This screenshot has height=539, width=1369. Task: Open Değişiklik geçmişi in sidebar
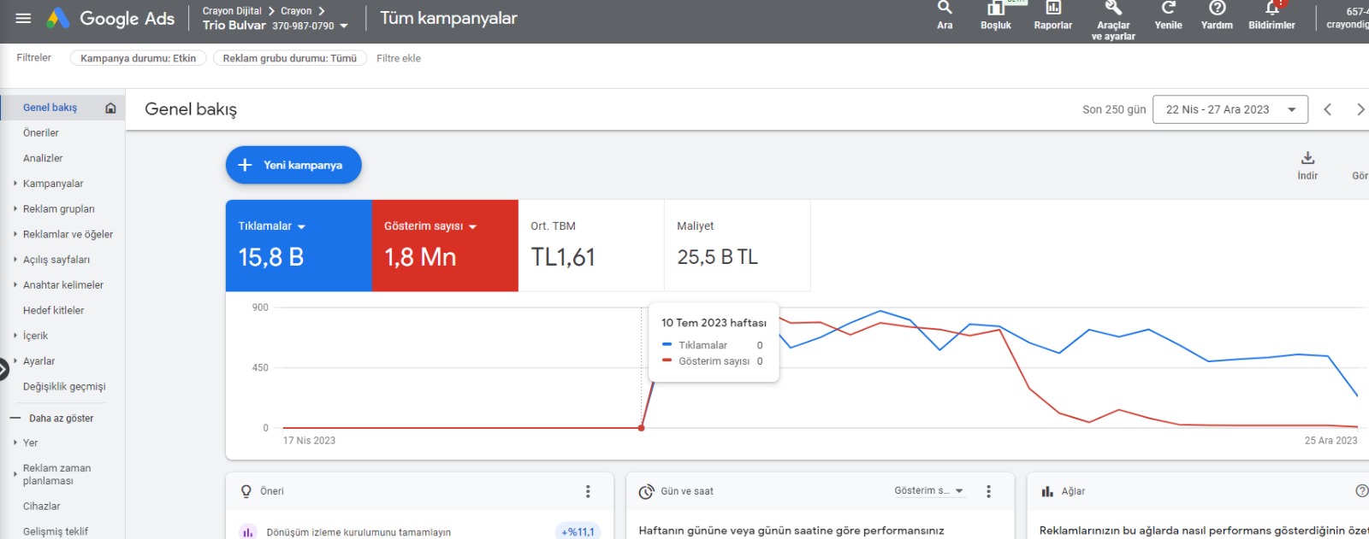[64, 387]
